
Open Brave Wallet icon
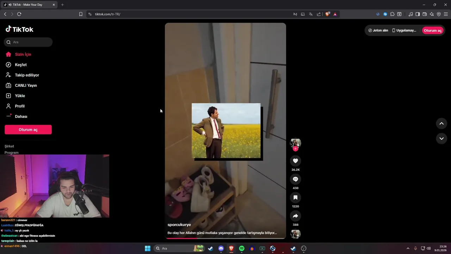point(425,14)
